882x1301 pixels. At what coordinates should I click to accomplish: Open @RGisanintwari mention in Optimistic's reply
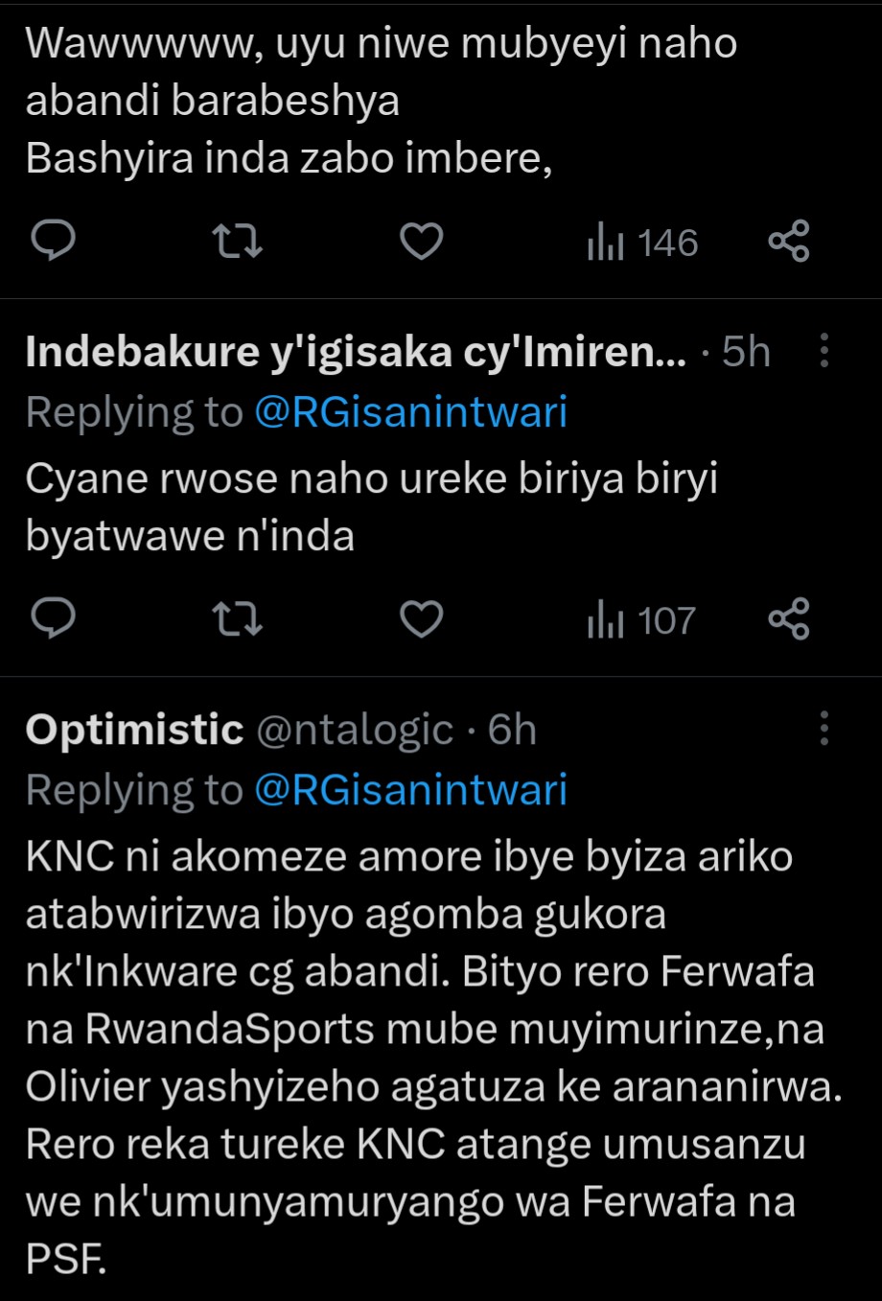(x=410, y=790)
